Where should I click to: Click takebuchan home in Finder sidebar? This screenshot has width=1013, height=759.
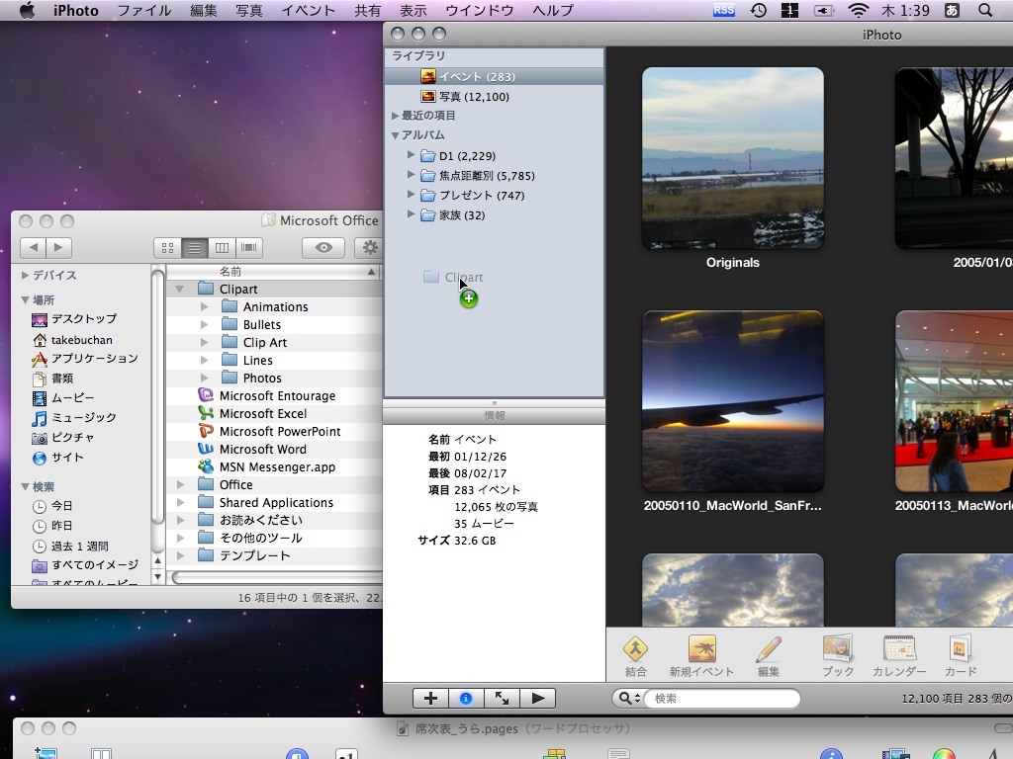[x=72, y=340]
